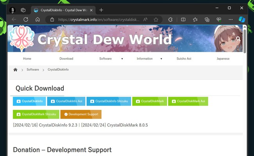Download CrystalDiskInfo Shizuku edition

109,101
